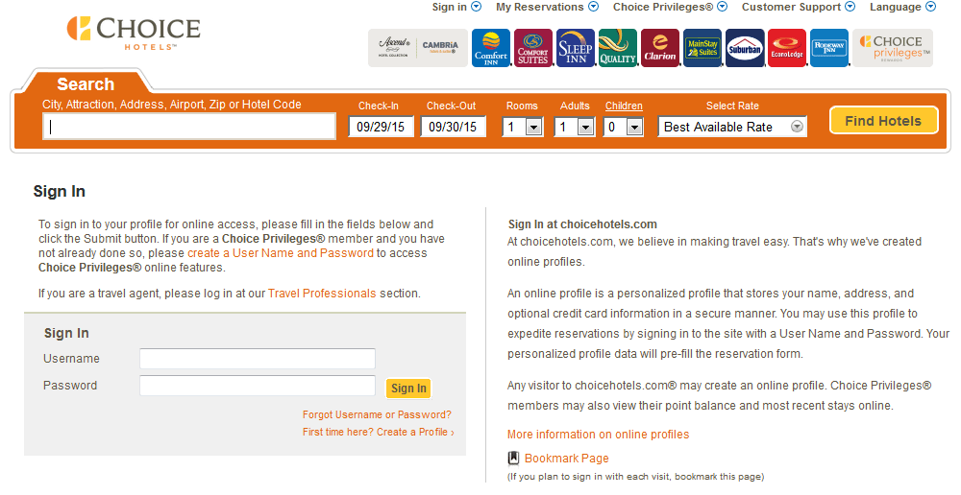961x495 pixels.
Task: Expand the Language menu arrow
Action: tap(930, 7)
